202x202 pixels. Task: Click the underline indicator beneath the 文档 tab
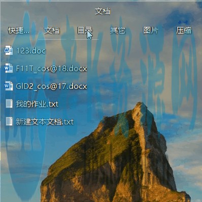tap(52, 39)
